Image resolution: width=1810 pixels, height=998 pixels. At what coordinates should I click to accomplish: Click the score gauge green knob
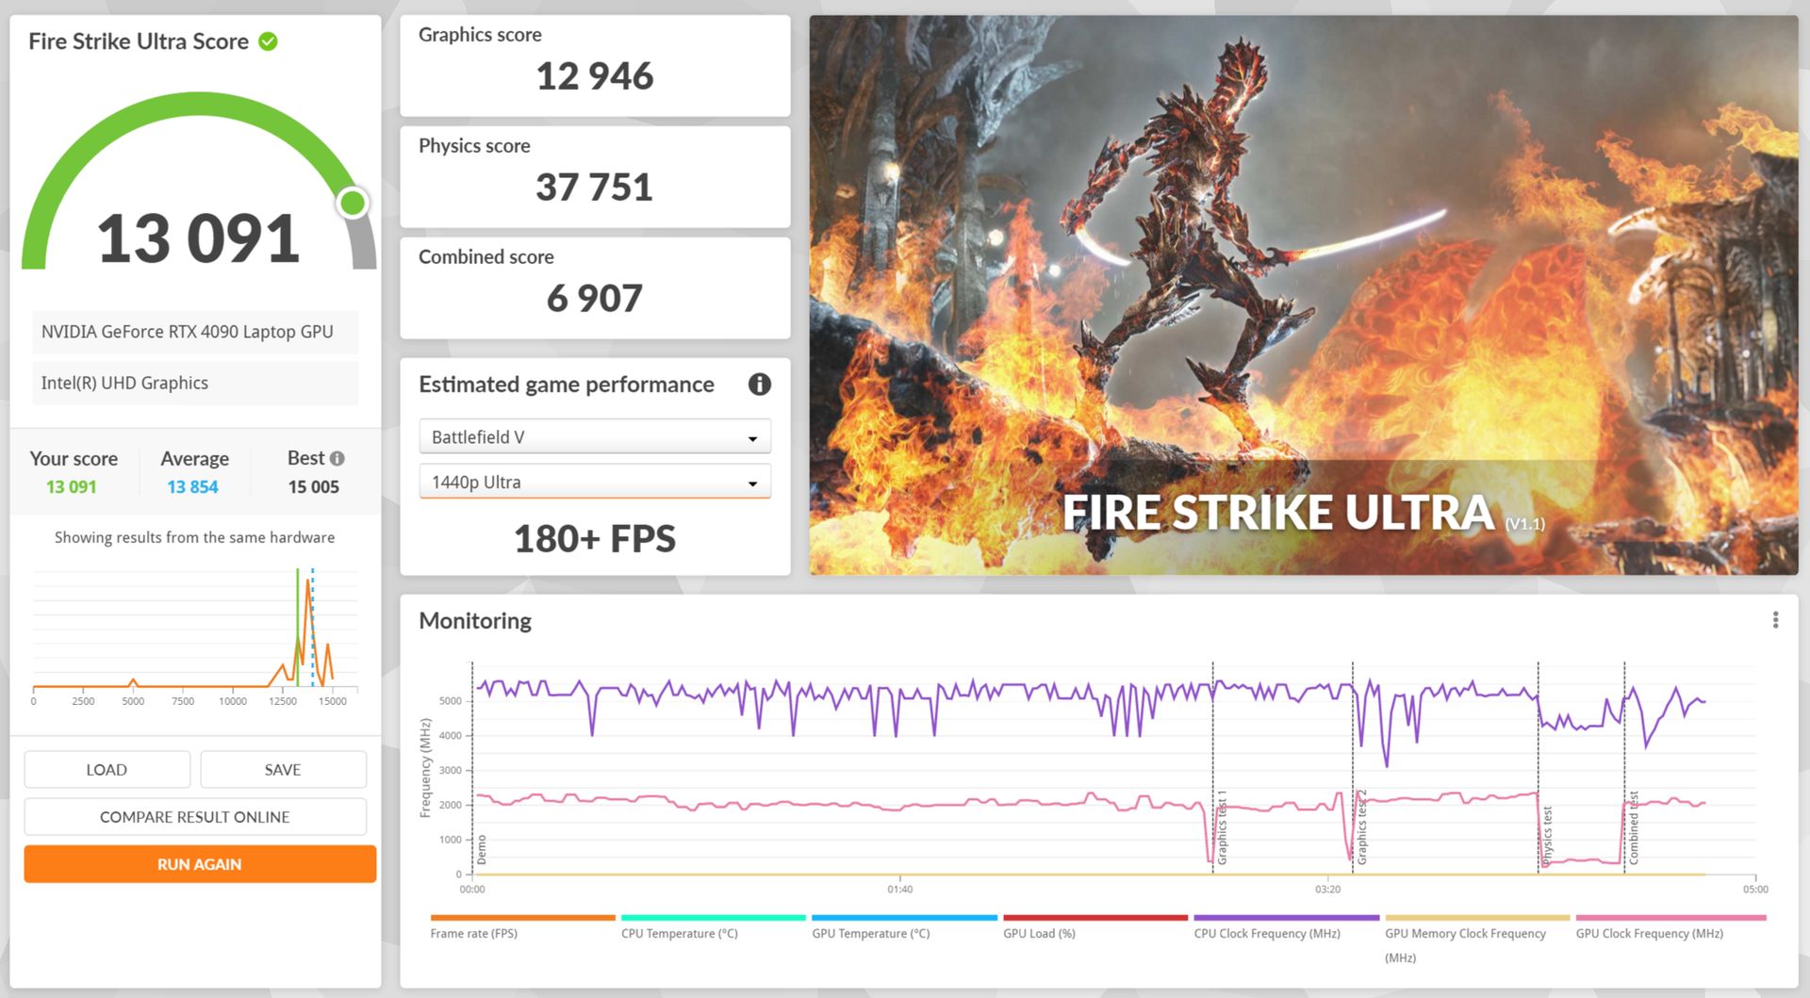354,203
